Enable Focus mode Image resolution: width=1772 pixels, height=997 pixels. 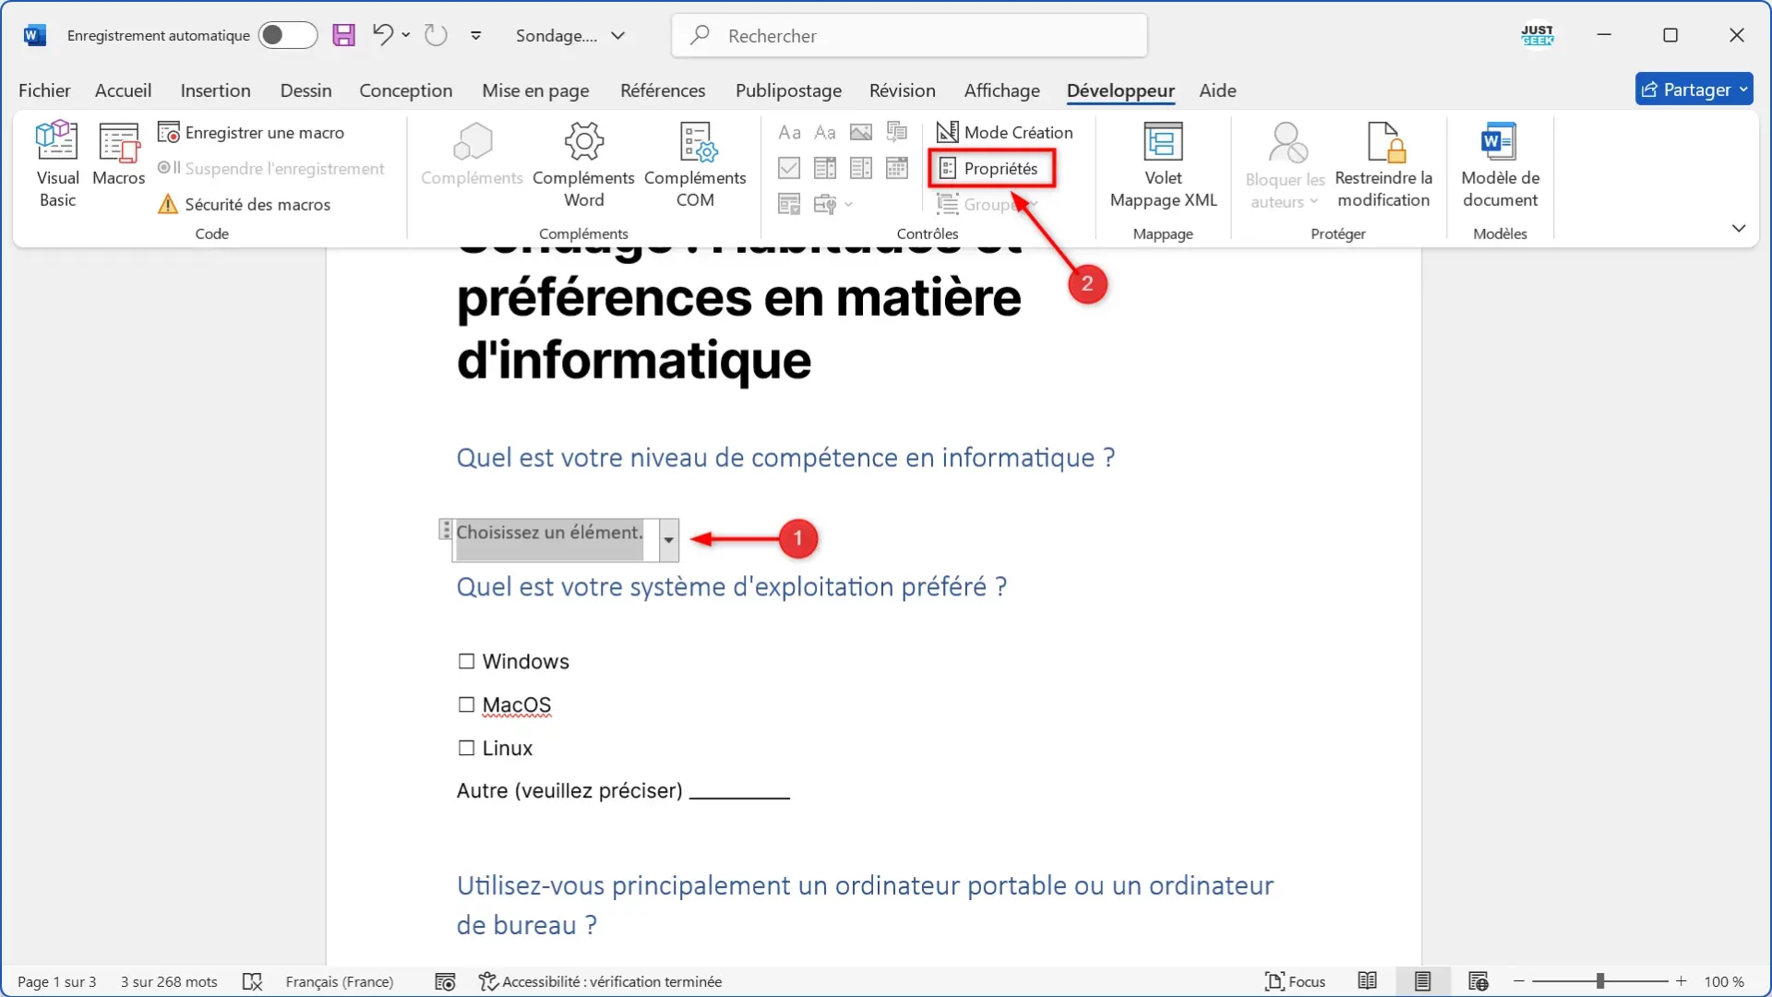click(1295, 981)
